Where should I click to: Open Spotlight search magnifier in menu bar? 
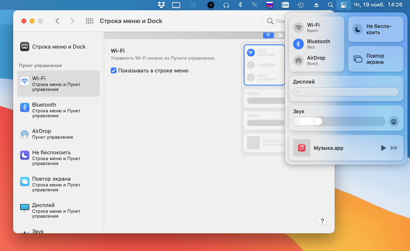click(x=331, y=5)
